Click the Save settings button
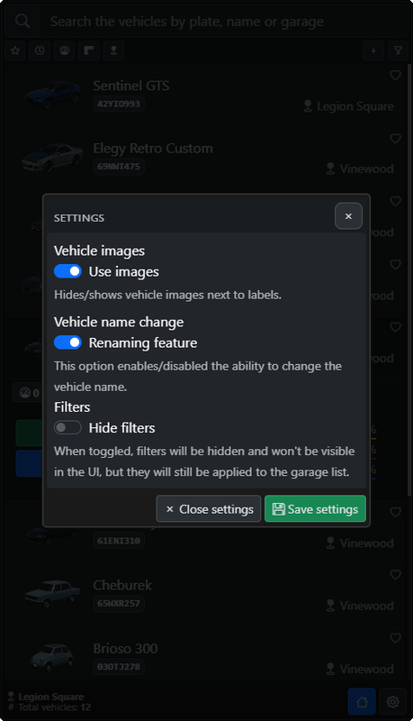413x721 pixels. 315,508
